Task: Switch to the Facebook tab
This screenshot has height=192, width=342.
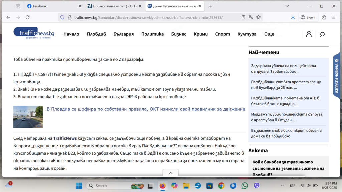Action: [x=53, y=6]
